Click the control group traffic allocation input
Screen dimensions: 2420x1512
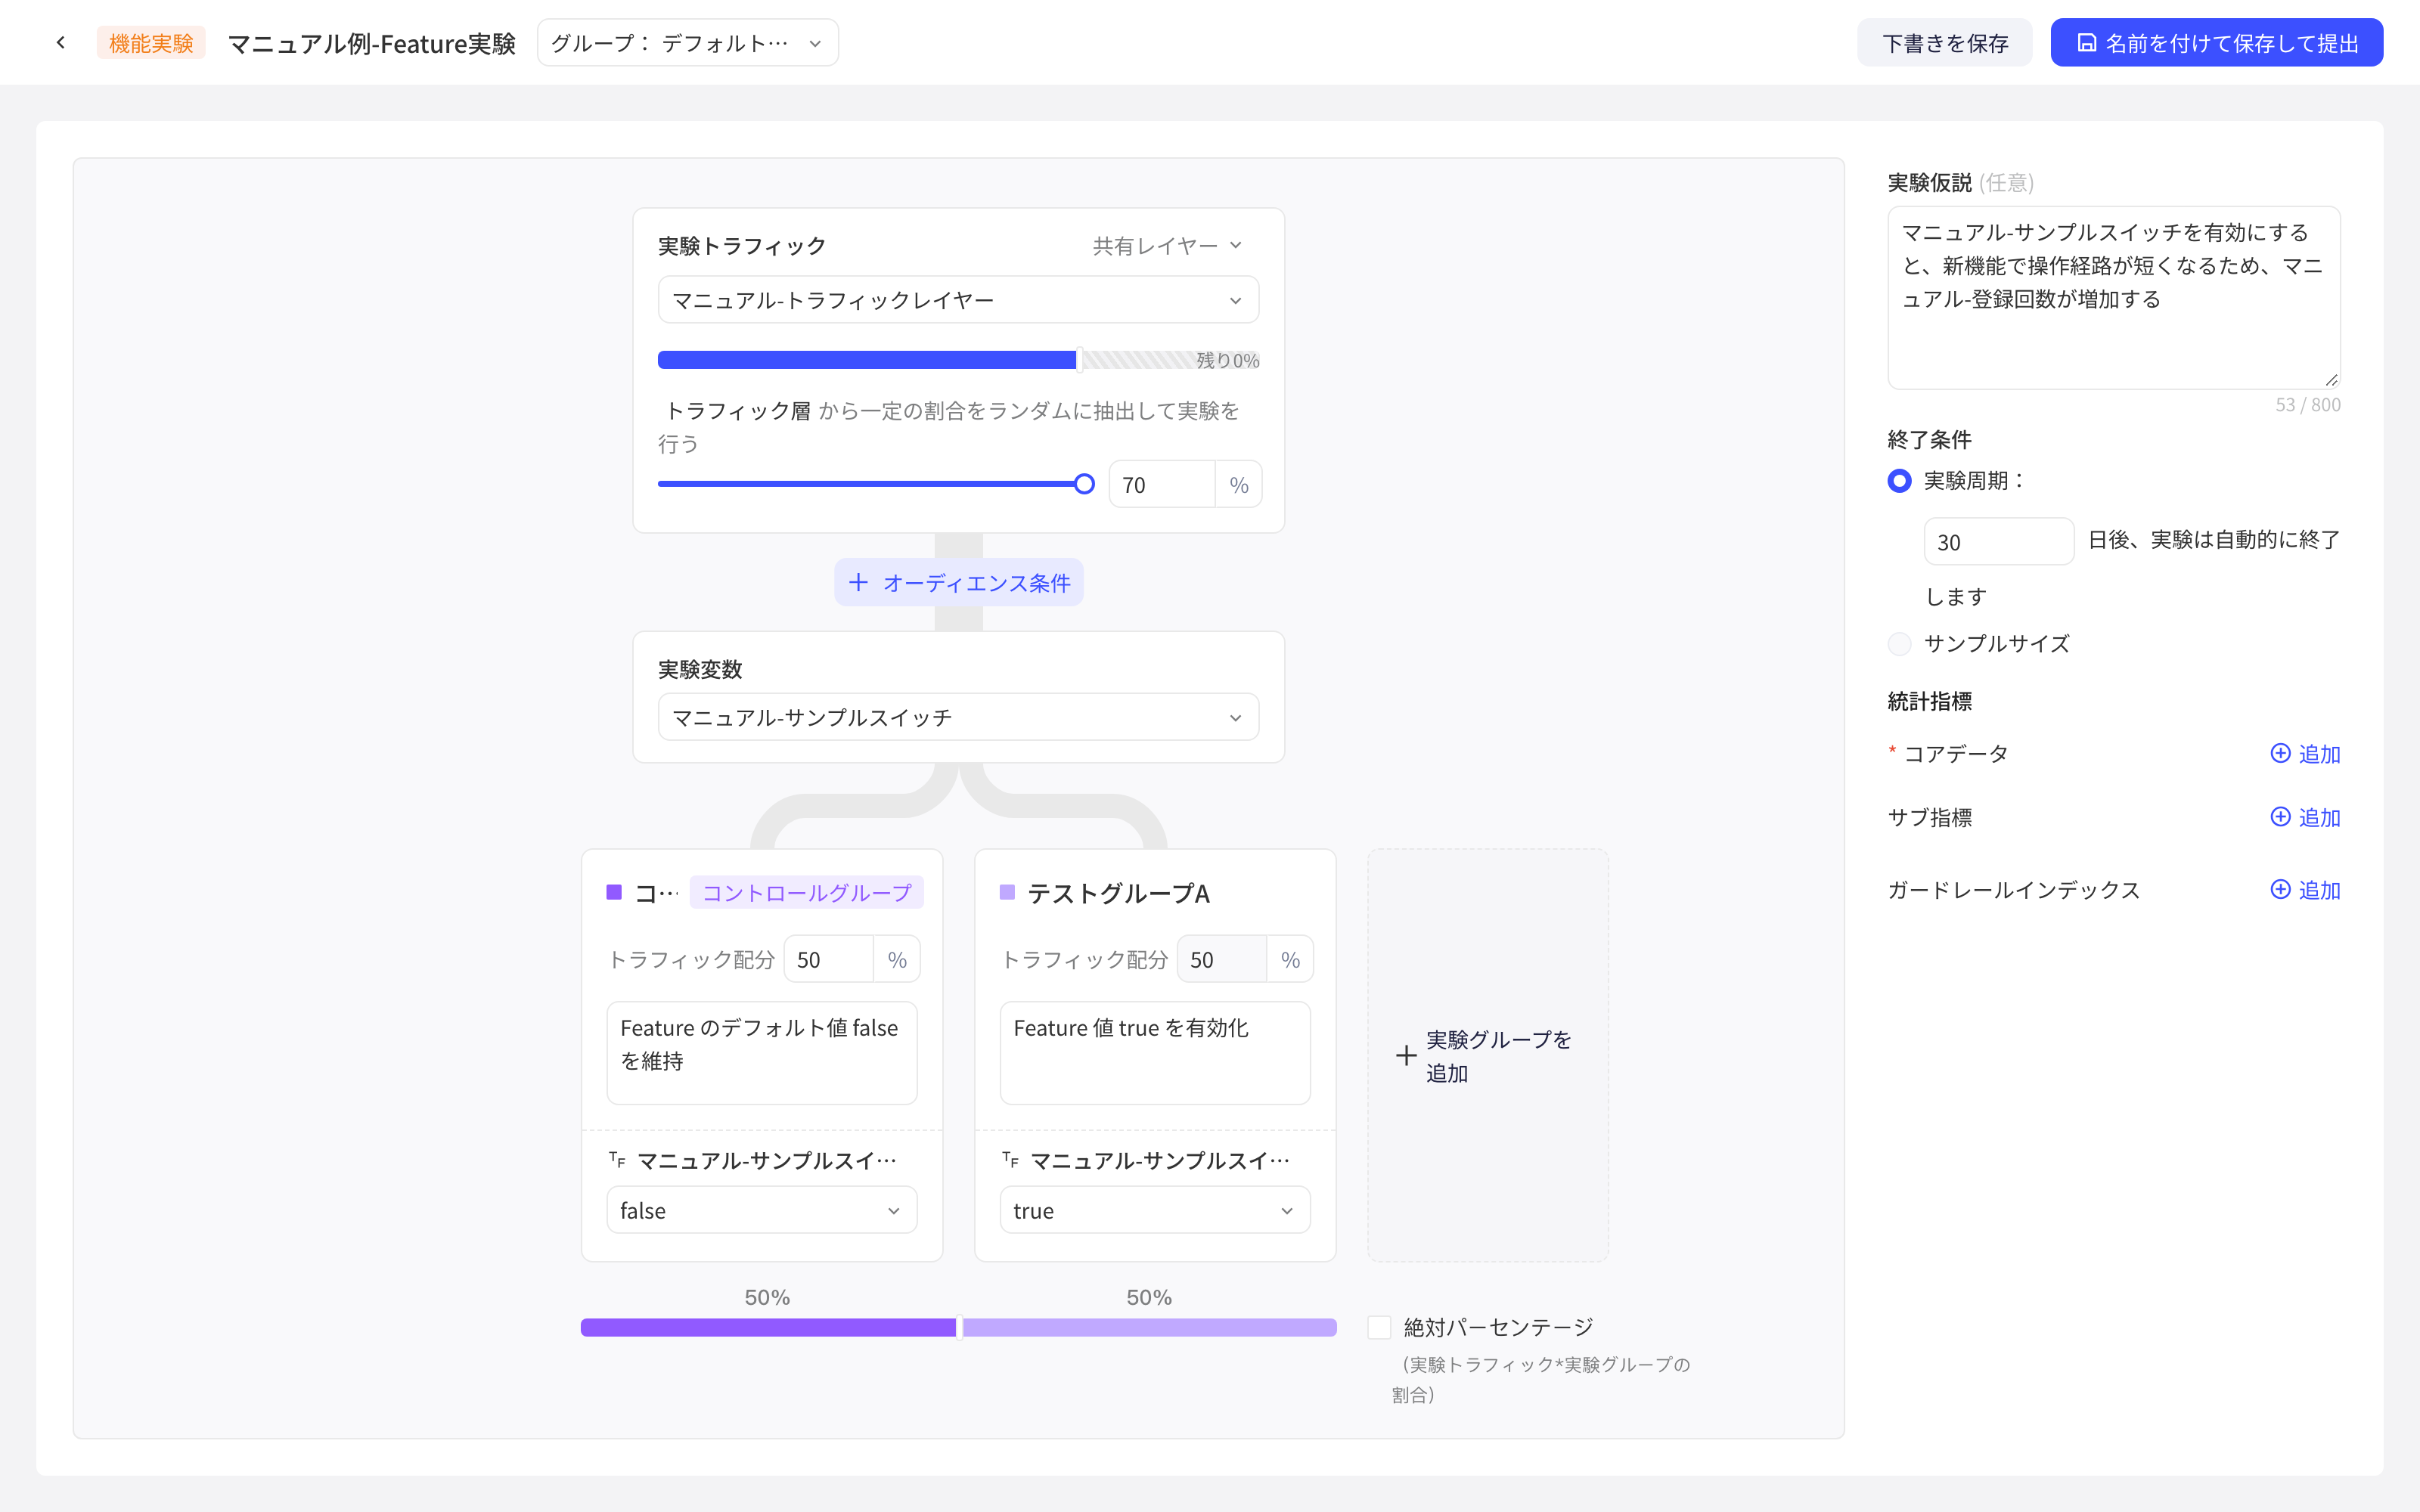click(x=828, y=959)
